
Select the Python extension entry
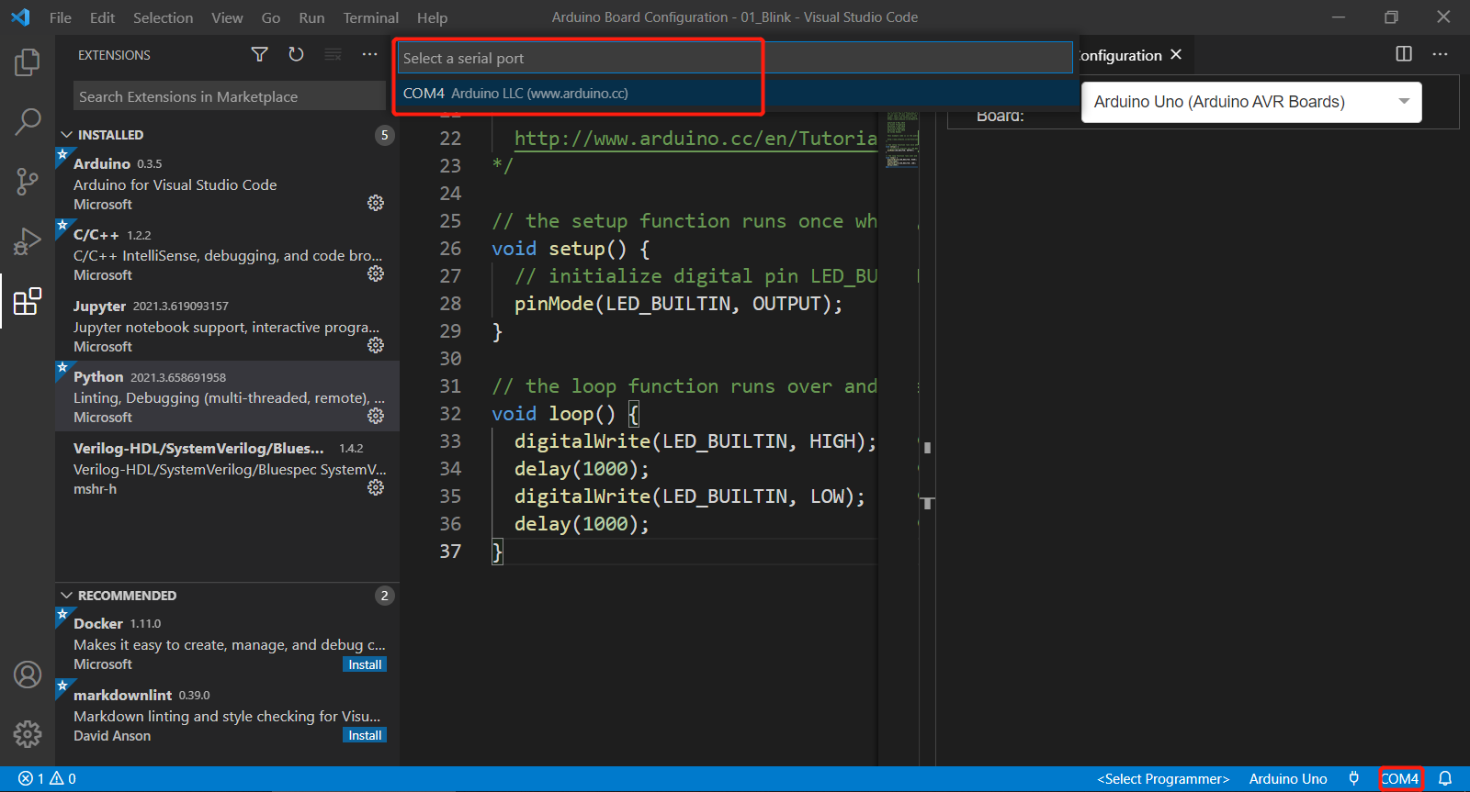[x=227, y=396]
